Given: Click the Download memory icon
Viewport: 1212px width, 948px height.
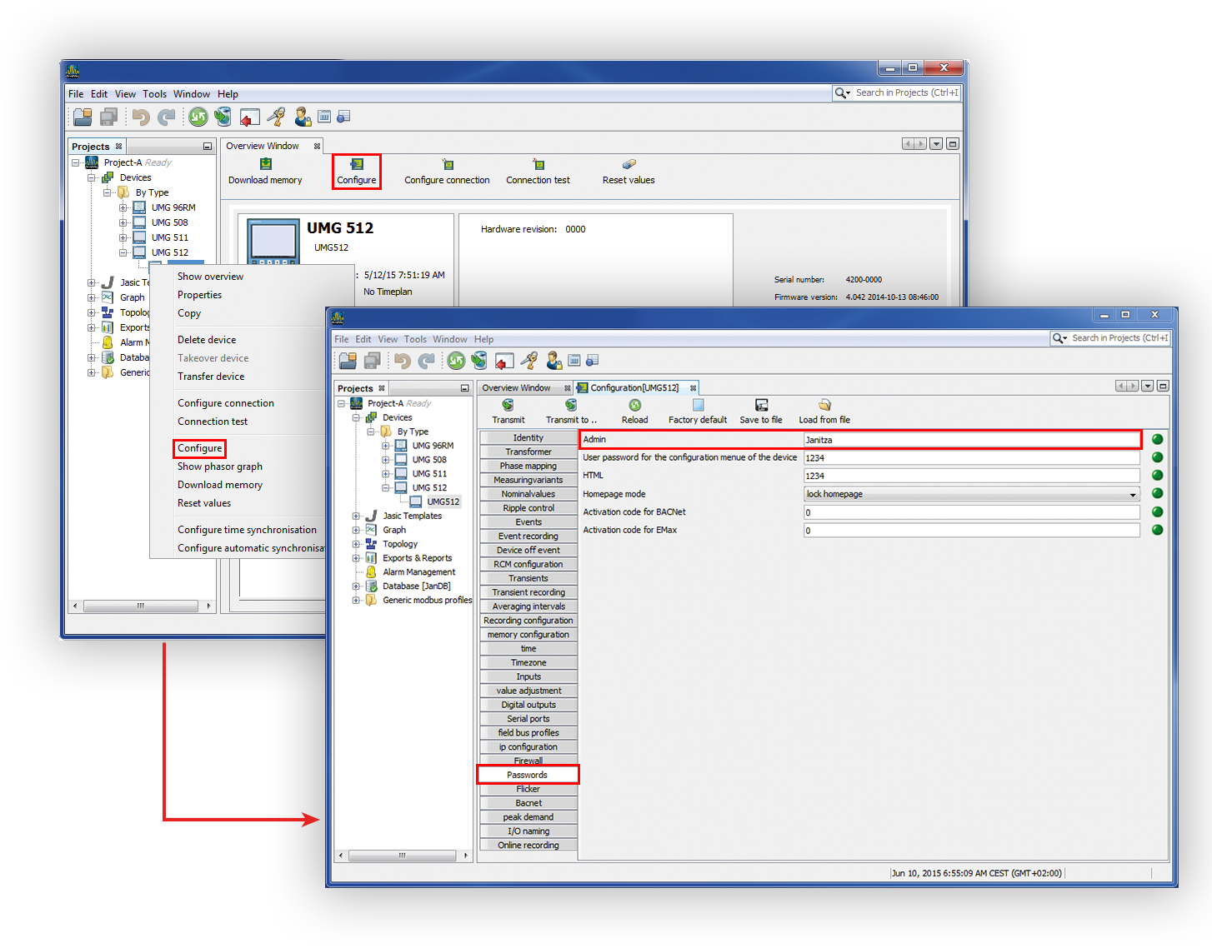Looking at the screenshot, I should (265, 165).
